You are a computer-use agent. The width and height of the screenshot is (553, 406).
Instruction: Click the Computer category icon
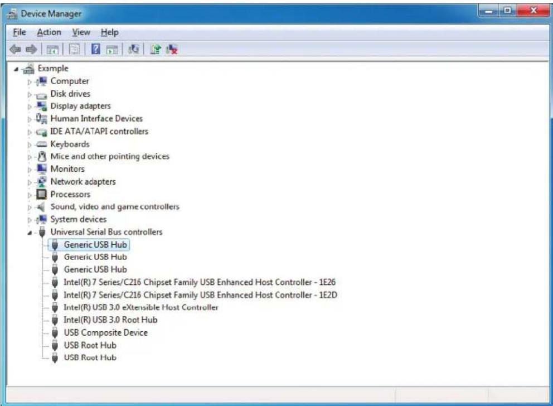point(42,81)
